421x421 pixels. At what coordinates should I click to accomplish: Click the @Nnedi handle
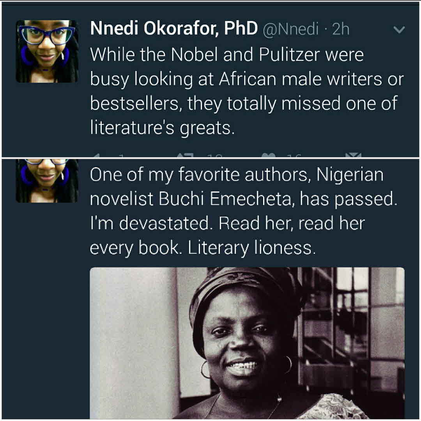pyautogui.click(x=291, y=30)
